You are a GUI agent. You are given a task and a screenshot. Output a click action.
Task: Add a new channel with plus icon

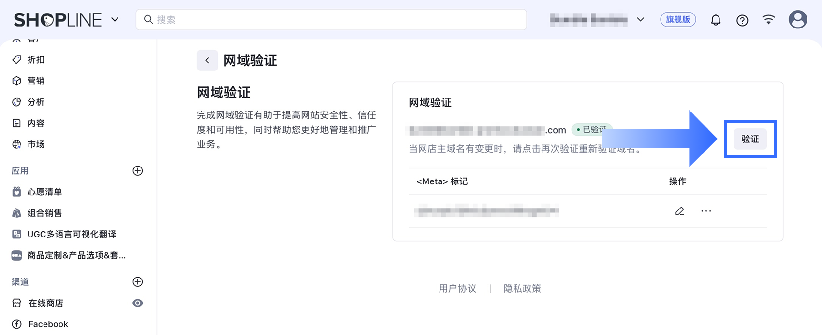click(x=138, y=282)
